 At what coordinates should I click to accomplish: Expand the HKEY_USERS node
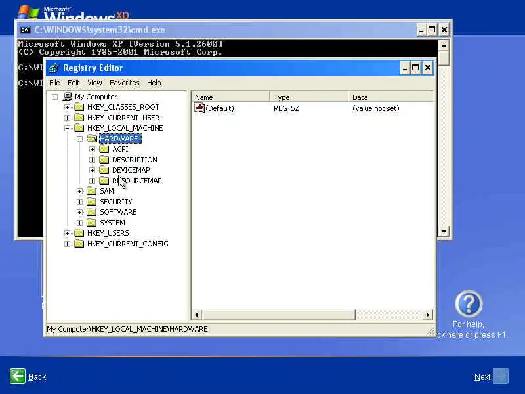point(68,233)
